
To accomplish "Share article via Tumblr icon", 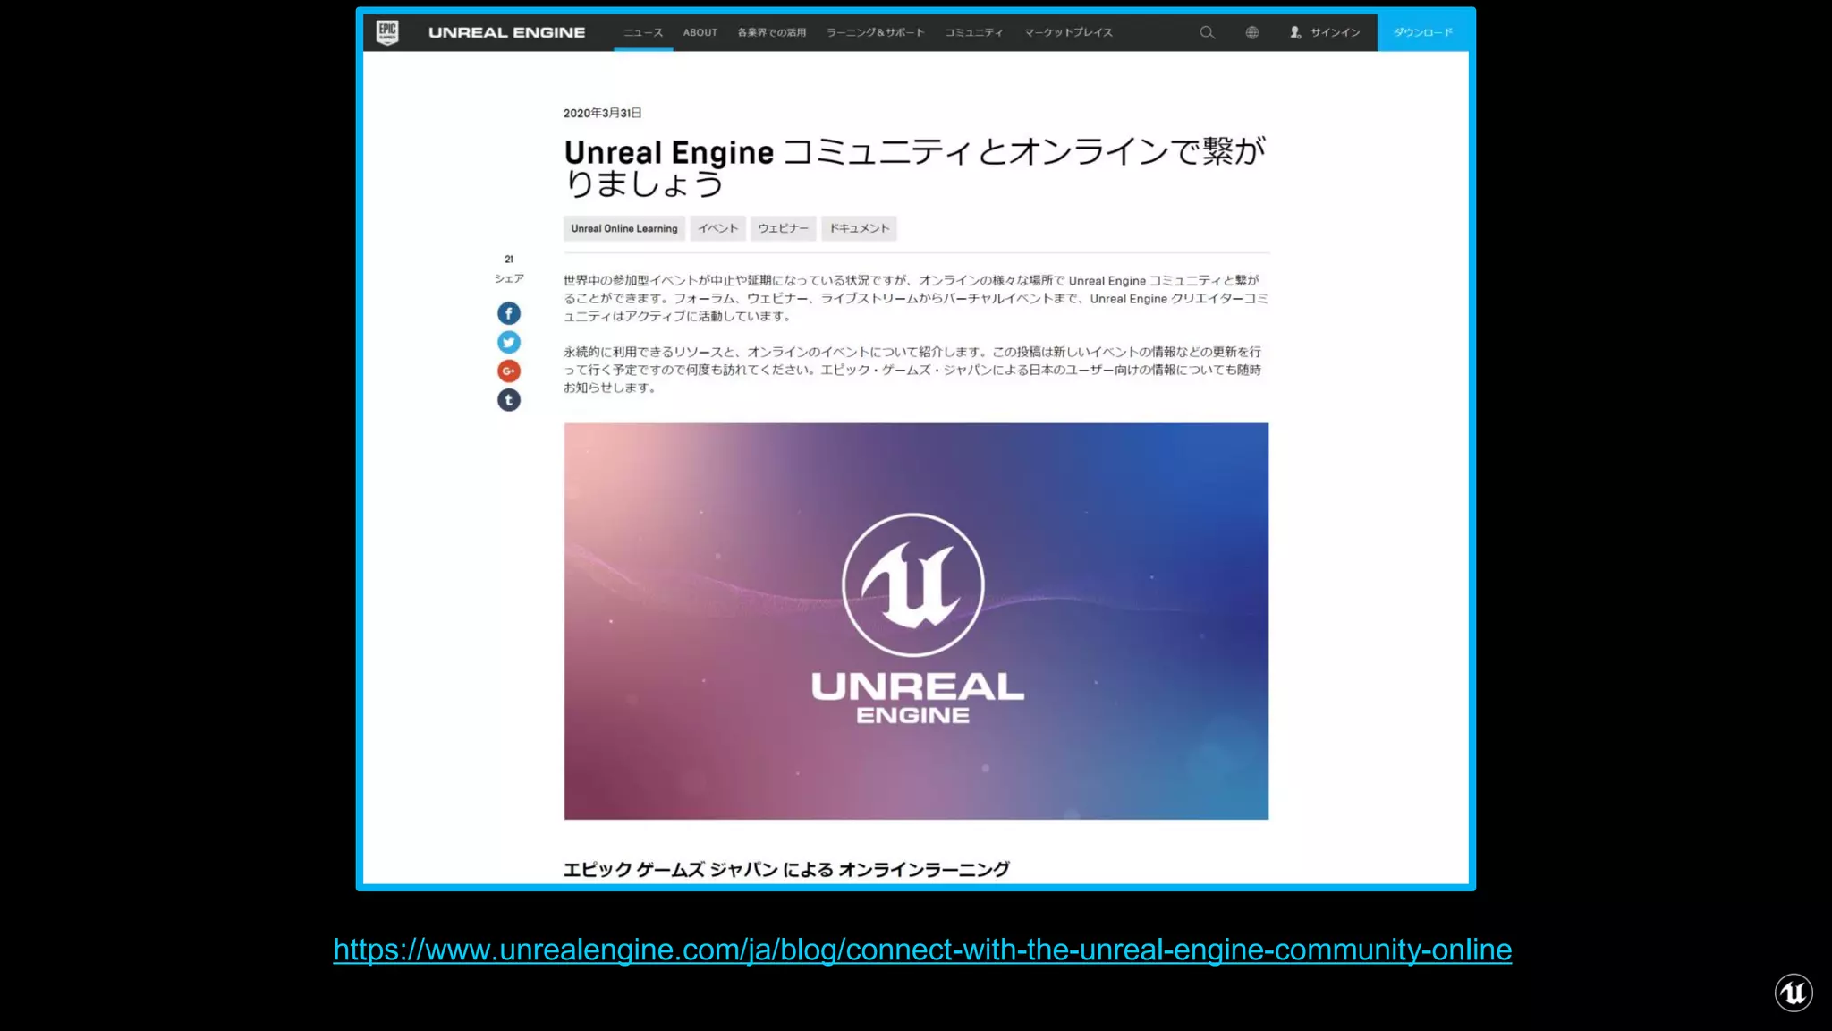I will pyautogui.click(x=508, y=399).
